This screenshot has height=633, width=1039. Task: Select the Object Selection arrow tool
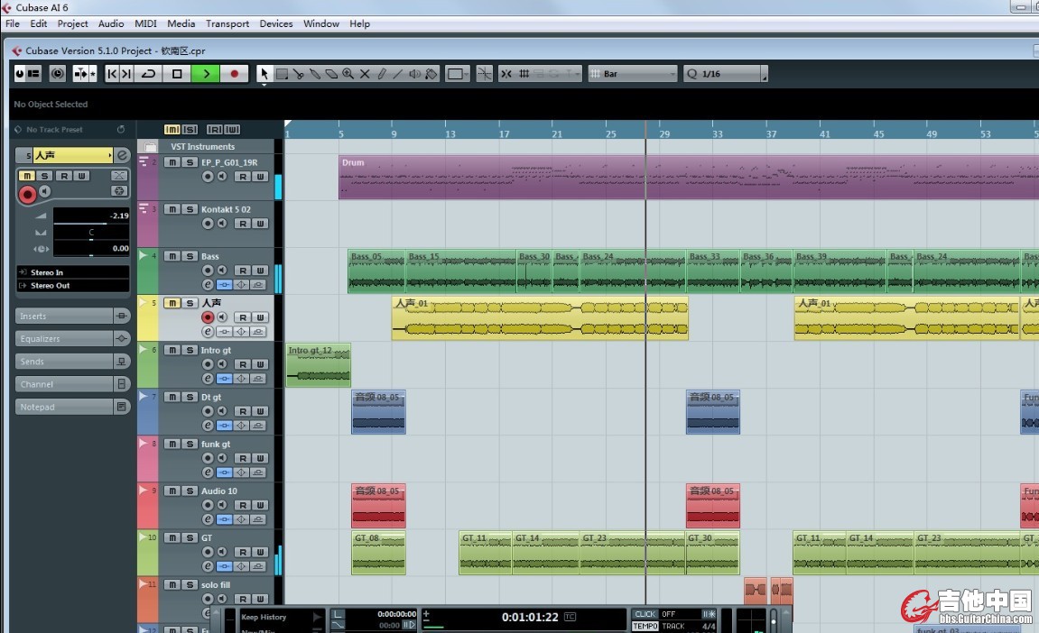(264, 74)
